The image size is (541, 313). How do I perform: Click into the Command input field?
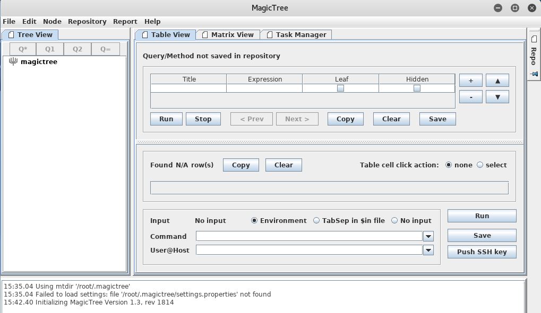pyautogui.click(x=309, y=236)
